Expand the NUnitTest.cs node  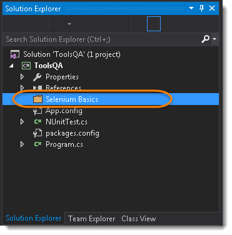pyautogui.click(x=22, y=122)
